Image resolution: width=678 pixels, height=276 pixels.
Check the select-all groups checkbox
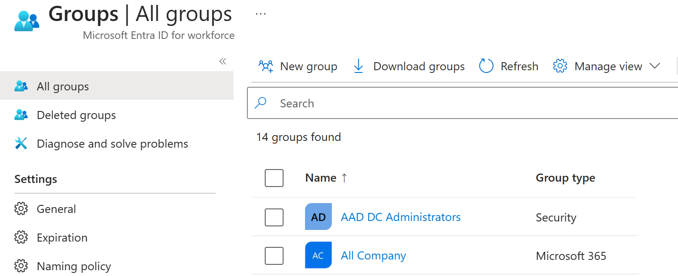274,178
